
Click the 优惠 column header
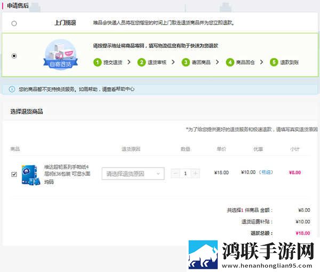point(258,149)
